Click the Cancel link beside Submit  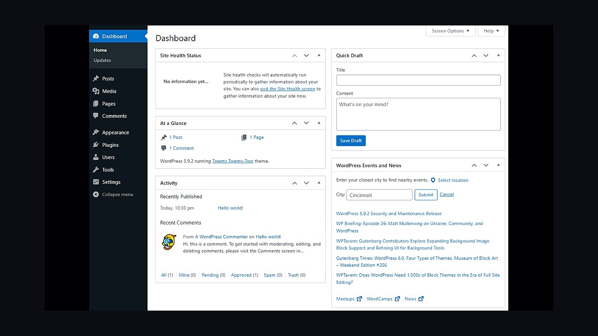tap(447, 195)
